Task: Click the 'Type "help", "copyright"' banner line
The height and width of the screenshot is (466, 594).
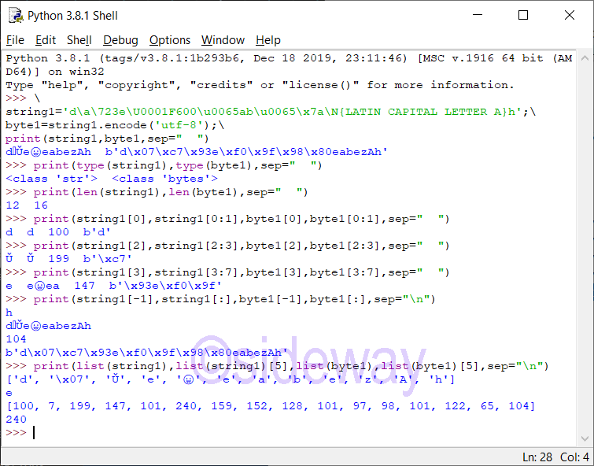Action: click(260, 85)
